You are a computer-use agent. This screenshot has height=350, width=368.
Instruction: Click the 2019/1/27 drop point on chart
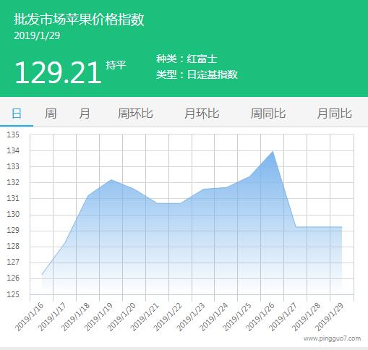[296, 227]
